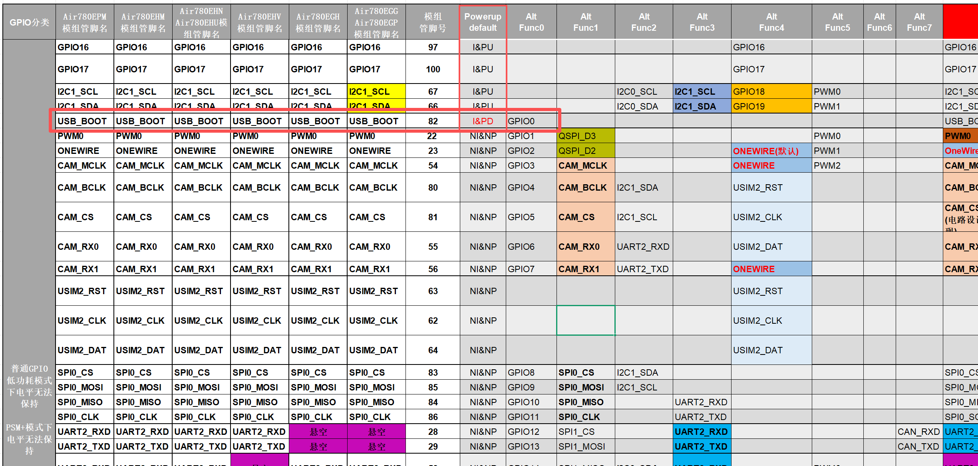Select the GPIO分类 header cell
978x466 pixels.
tap(29, 22)
